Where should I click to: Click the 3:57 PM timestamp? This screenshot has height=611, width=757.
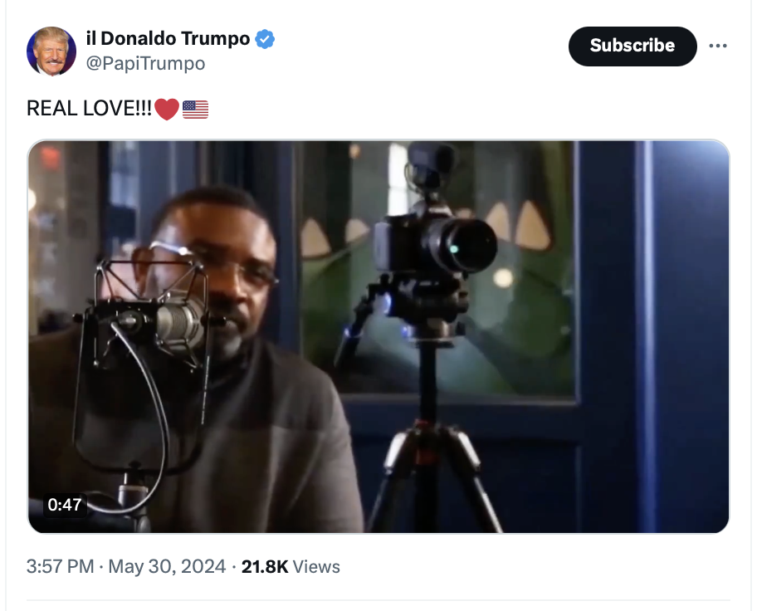click(x=61, y=566)
